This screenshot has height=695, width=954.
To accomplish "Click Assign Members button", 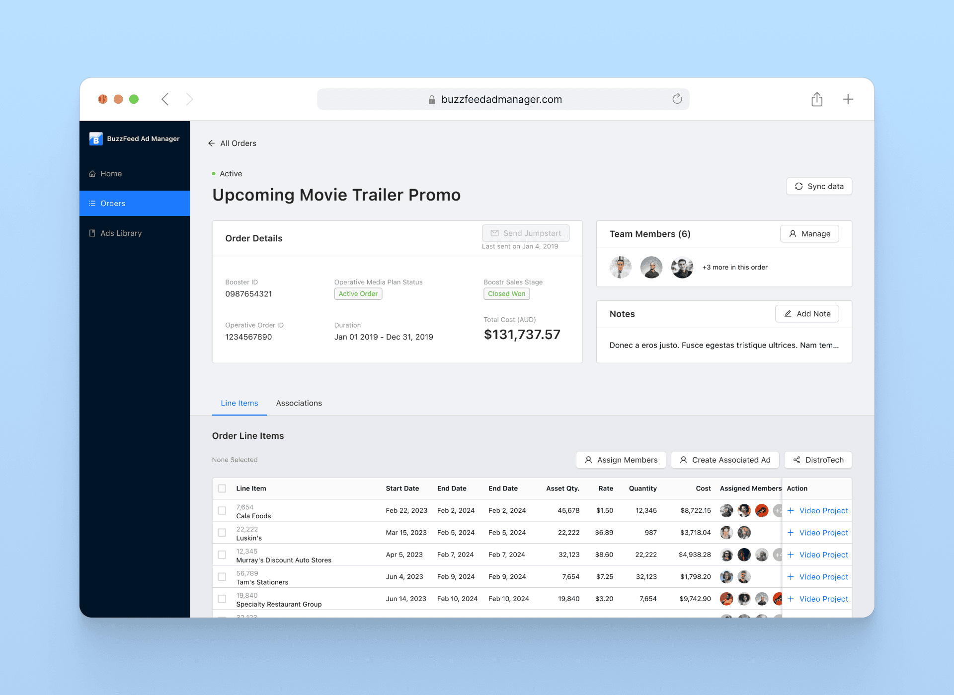I will click(621, 460).
